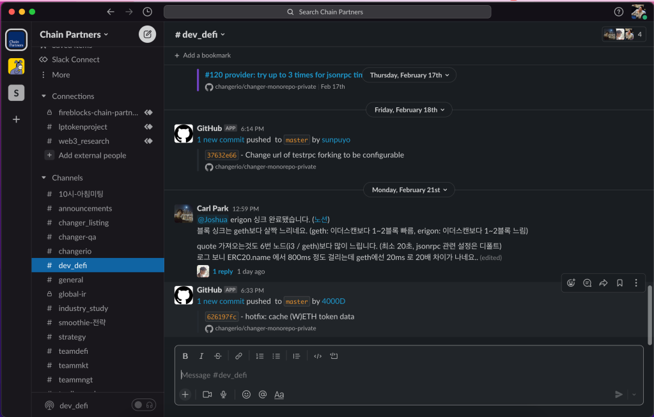
Task: Open commit 626197fc link
Action: click(222, 317)
